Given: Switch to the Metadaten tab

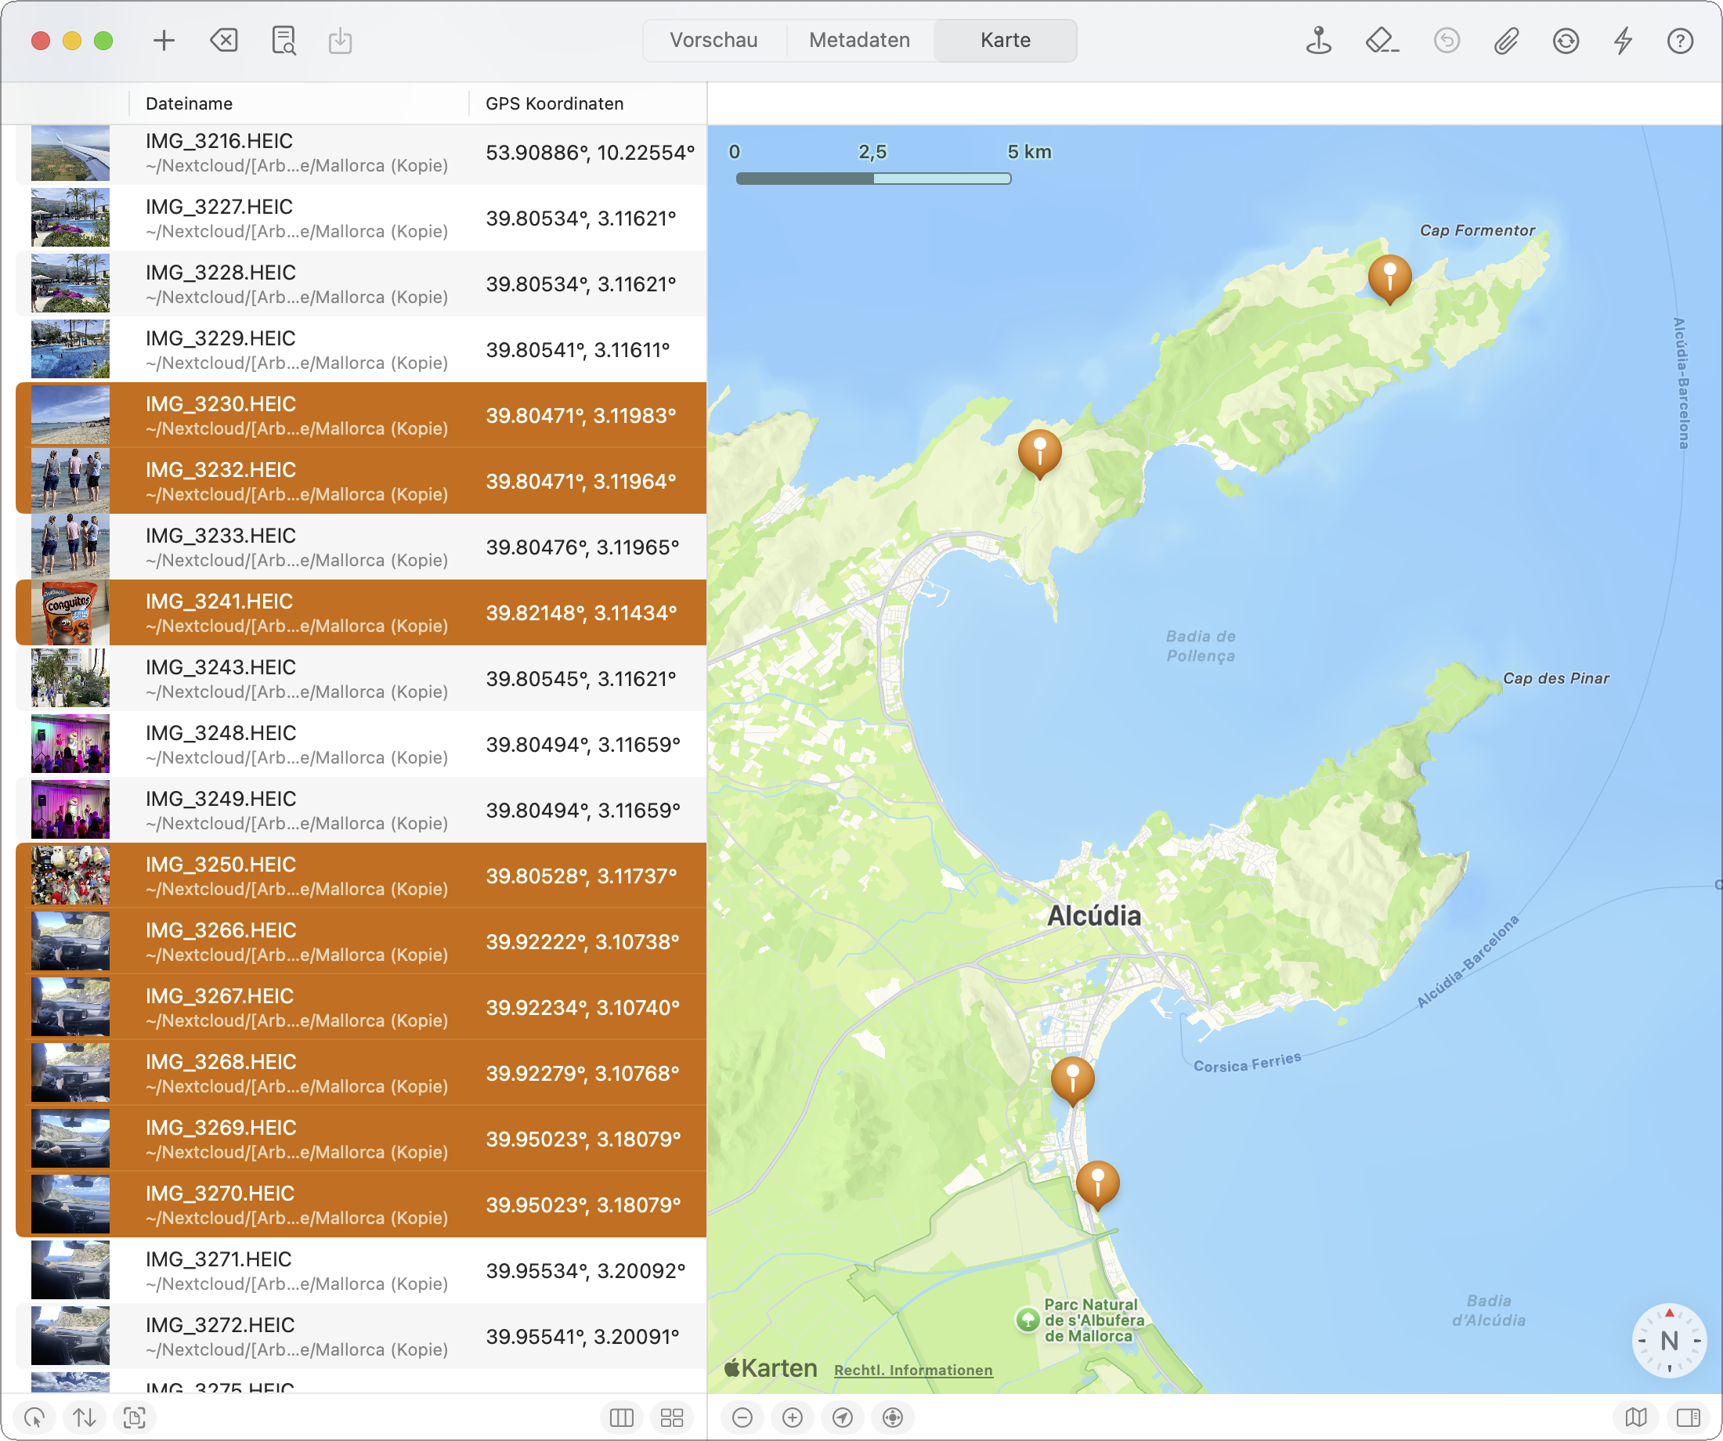Looking at the screenshot, I should coord(859,40).
